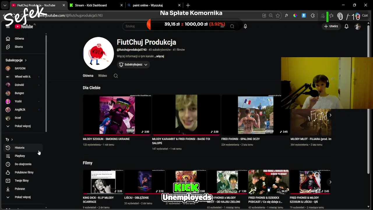Show more subscriptions under Orzeł
Viewport: 373px width, 210px height.
click(x=23, y=126)
